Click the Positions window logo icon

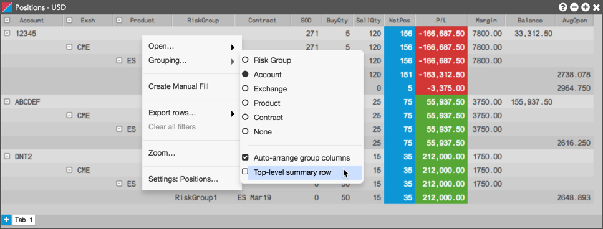click(7, 7)
